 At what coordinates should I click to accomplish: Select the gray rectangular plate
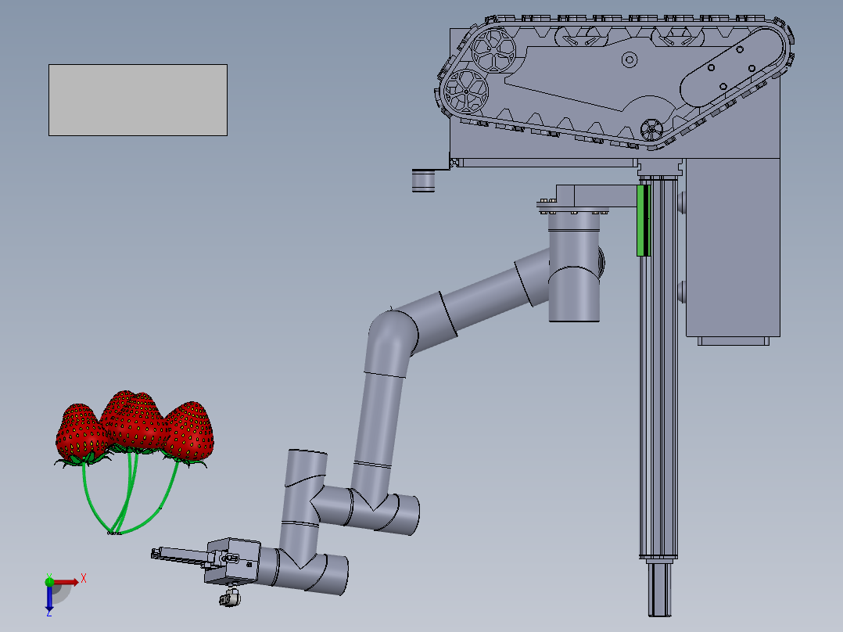tap(138, 100)
